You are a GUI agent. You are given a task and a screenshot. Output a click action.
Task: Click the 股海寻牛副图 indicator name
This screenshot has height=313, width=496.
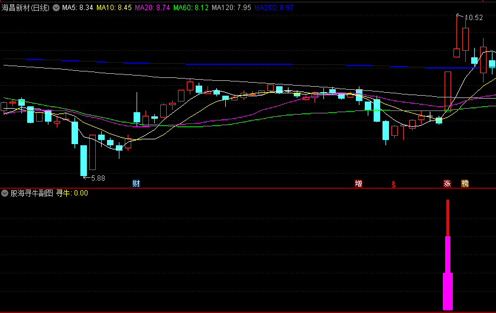click(x=32, y=193)
